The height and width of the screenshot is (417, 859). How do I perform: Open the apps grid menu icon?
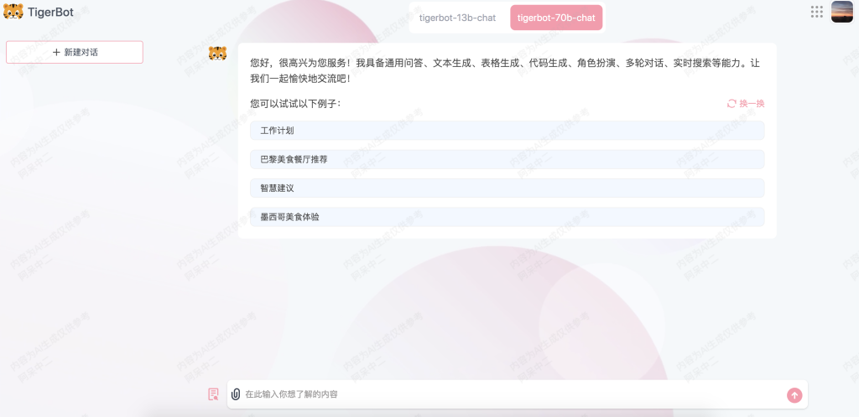click(x=817, y=12)
